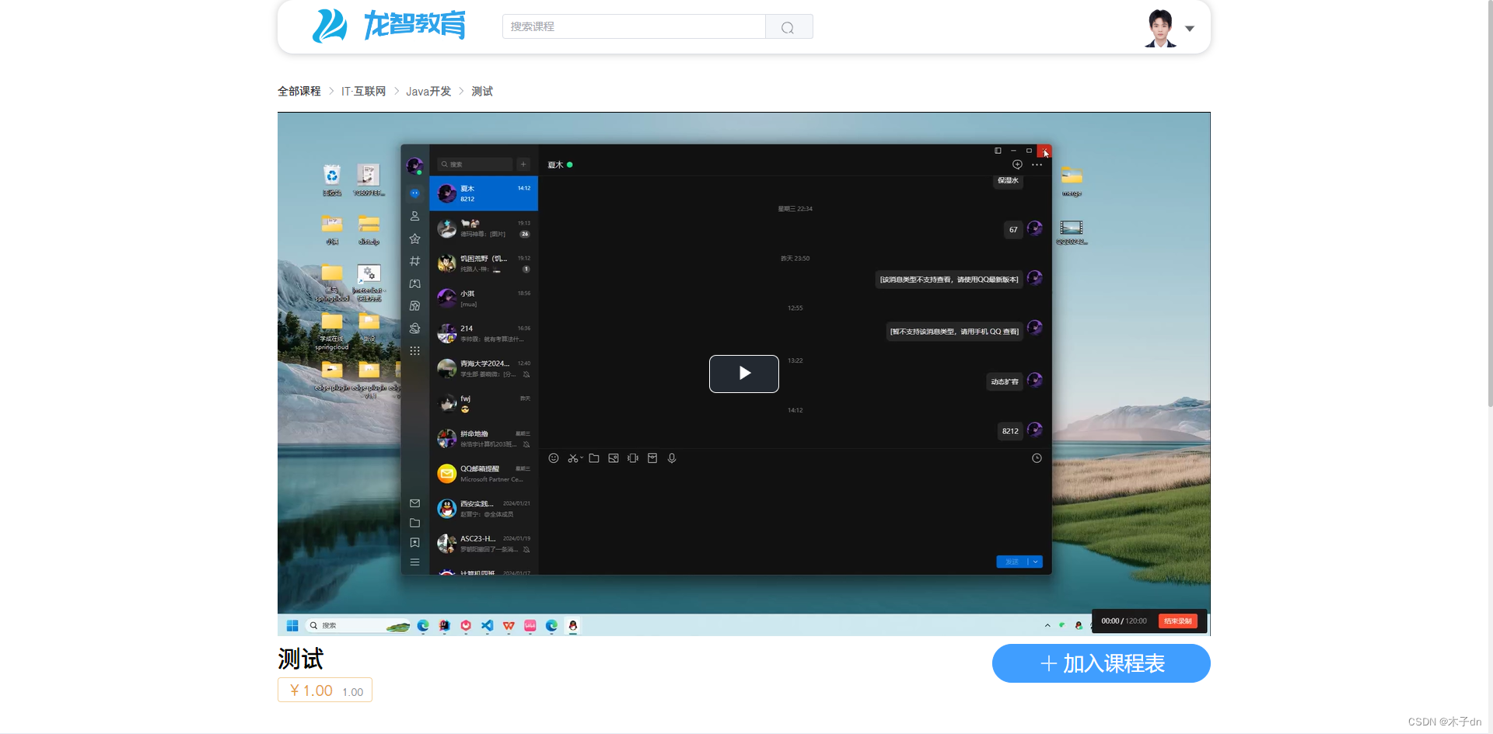In the video, click the red 结束录制 button

click(1177, 621)
